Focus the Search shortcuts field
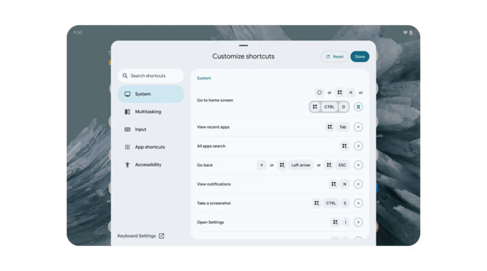 (x=151, y=76)
